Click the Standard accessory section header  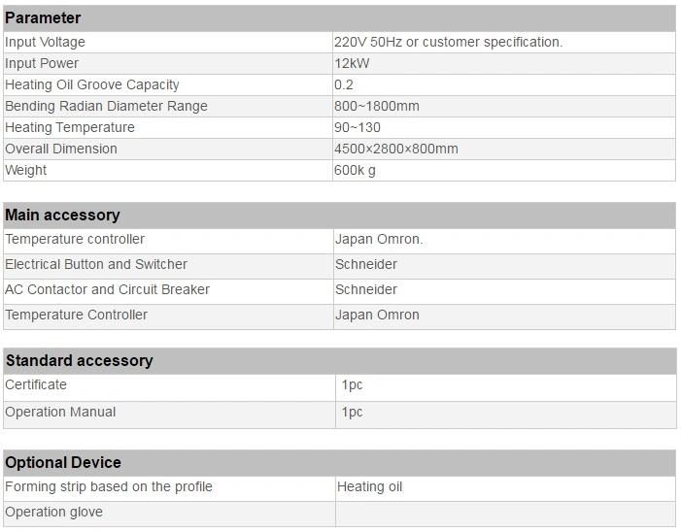340,361
